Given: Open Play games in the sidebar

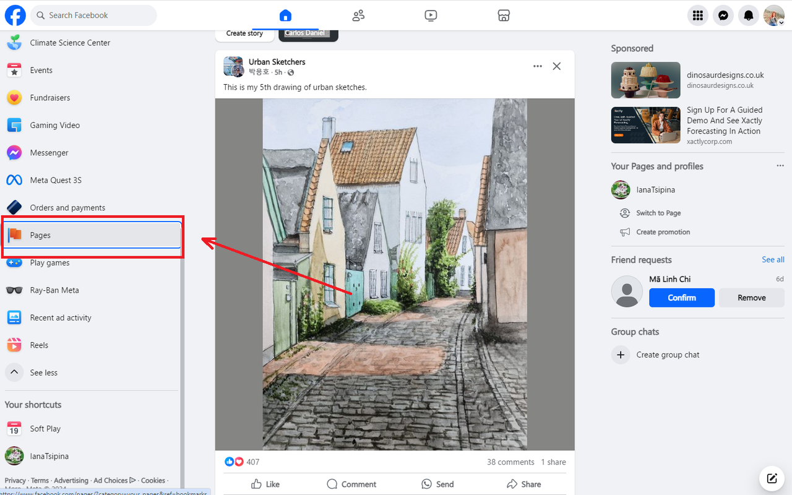Looking at the screenshot, I should (x=92, y=263).
